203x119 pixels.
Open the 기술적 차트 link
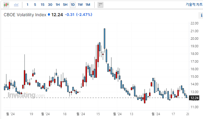pyautogui.click(x=194, y=5)
